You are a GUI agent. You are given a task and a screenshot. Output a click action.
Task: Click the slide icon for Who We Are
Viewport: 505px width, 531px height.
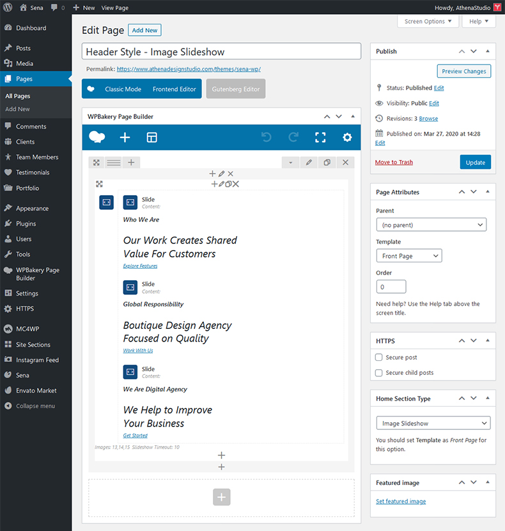coord(130,203)
